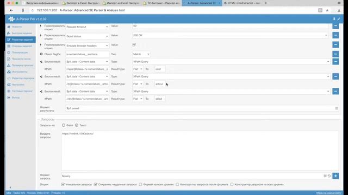348x195 pixels.
Task: Switch to the Импорт из Excel browser tab
Action: pos(121,3)
